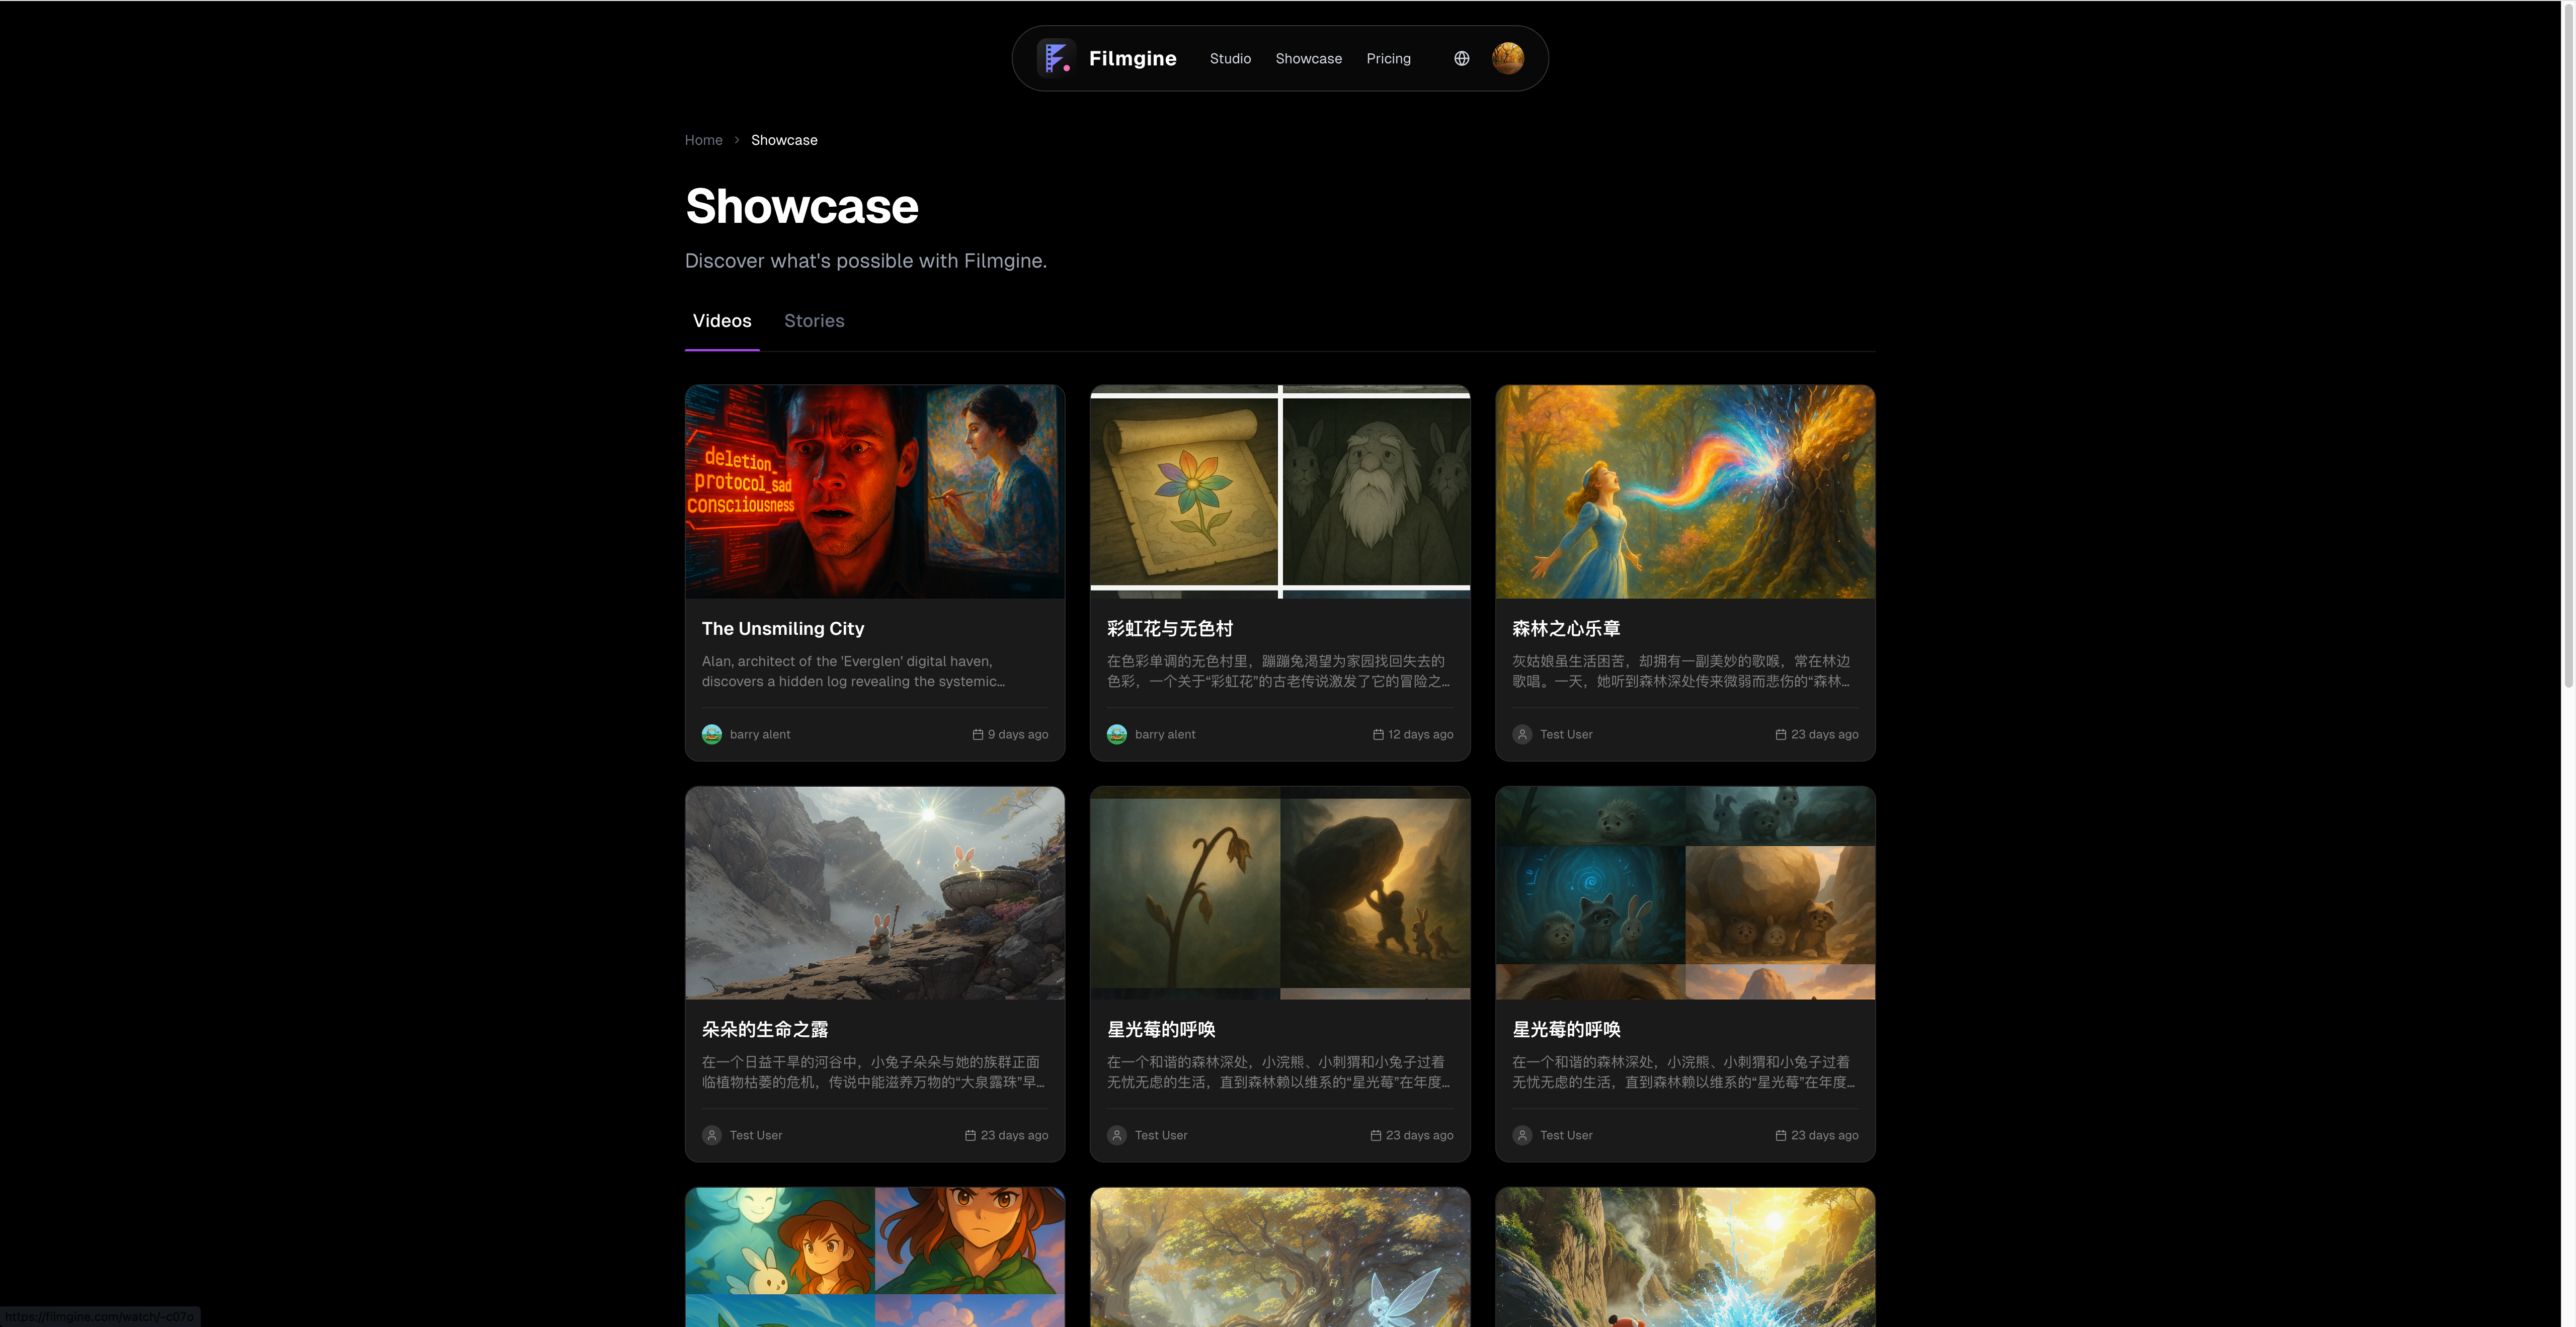The width and height of the screenshot is (2576, 1327).
Task: Click barry alent's avatar on The Unsmiling City card
Action: coord(711,733)
